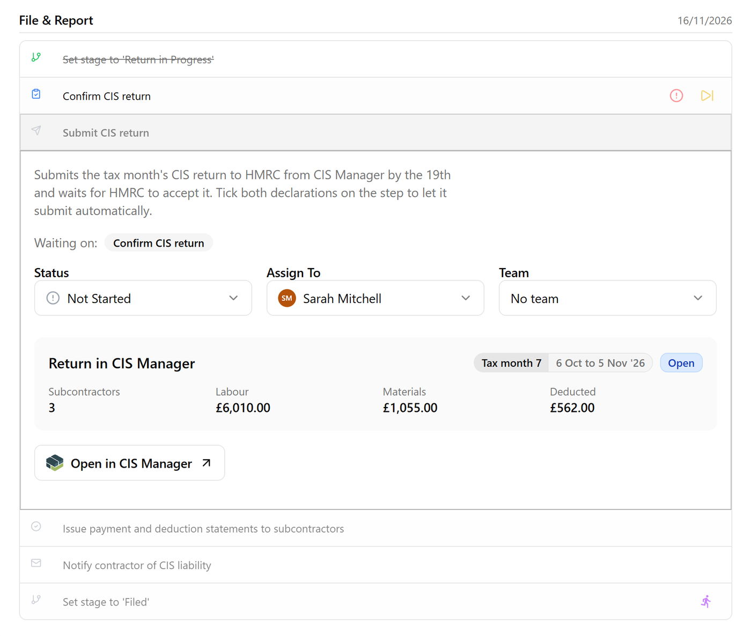Screen dimensions: 751x636
Task: Collapse the Submit CIS return step header
Action: tap(376, 132)
